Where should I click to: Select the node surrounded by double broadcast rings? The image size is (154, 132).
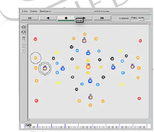point(45,69)
